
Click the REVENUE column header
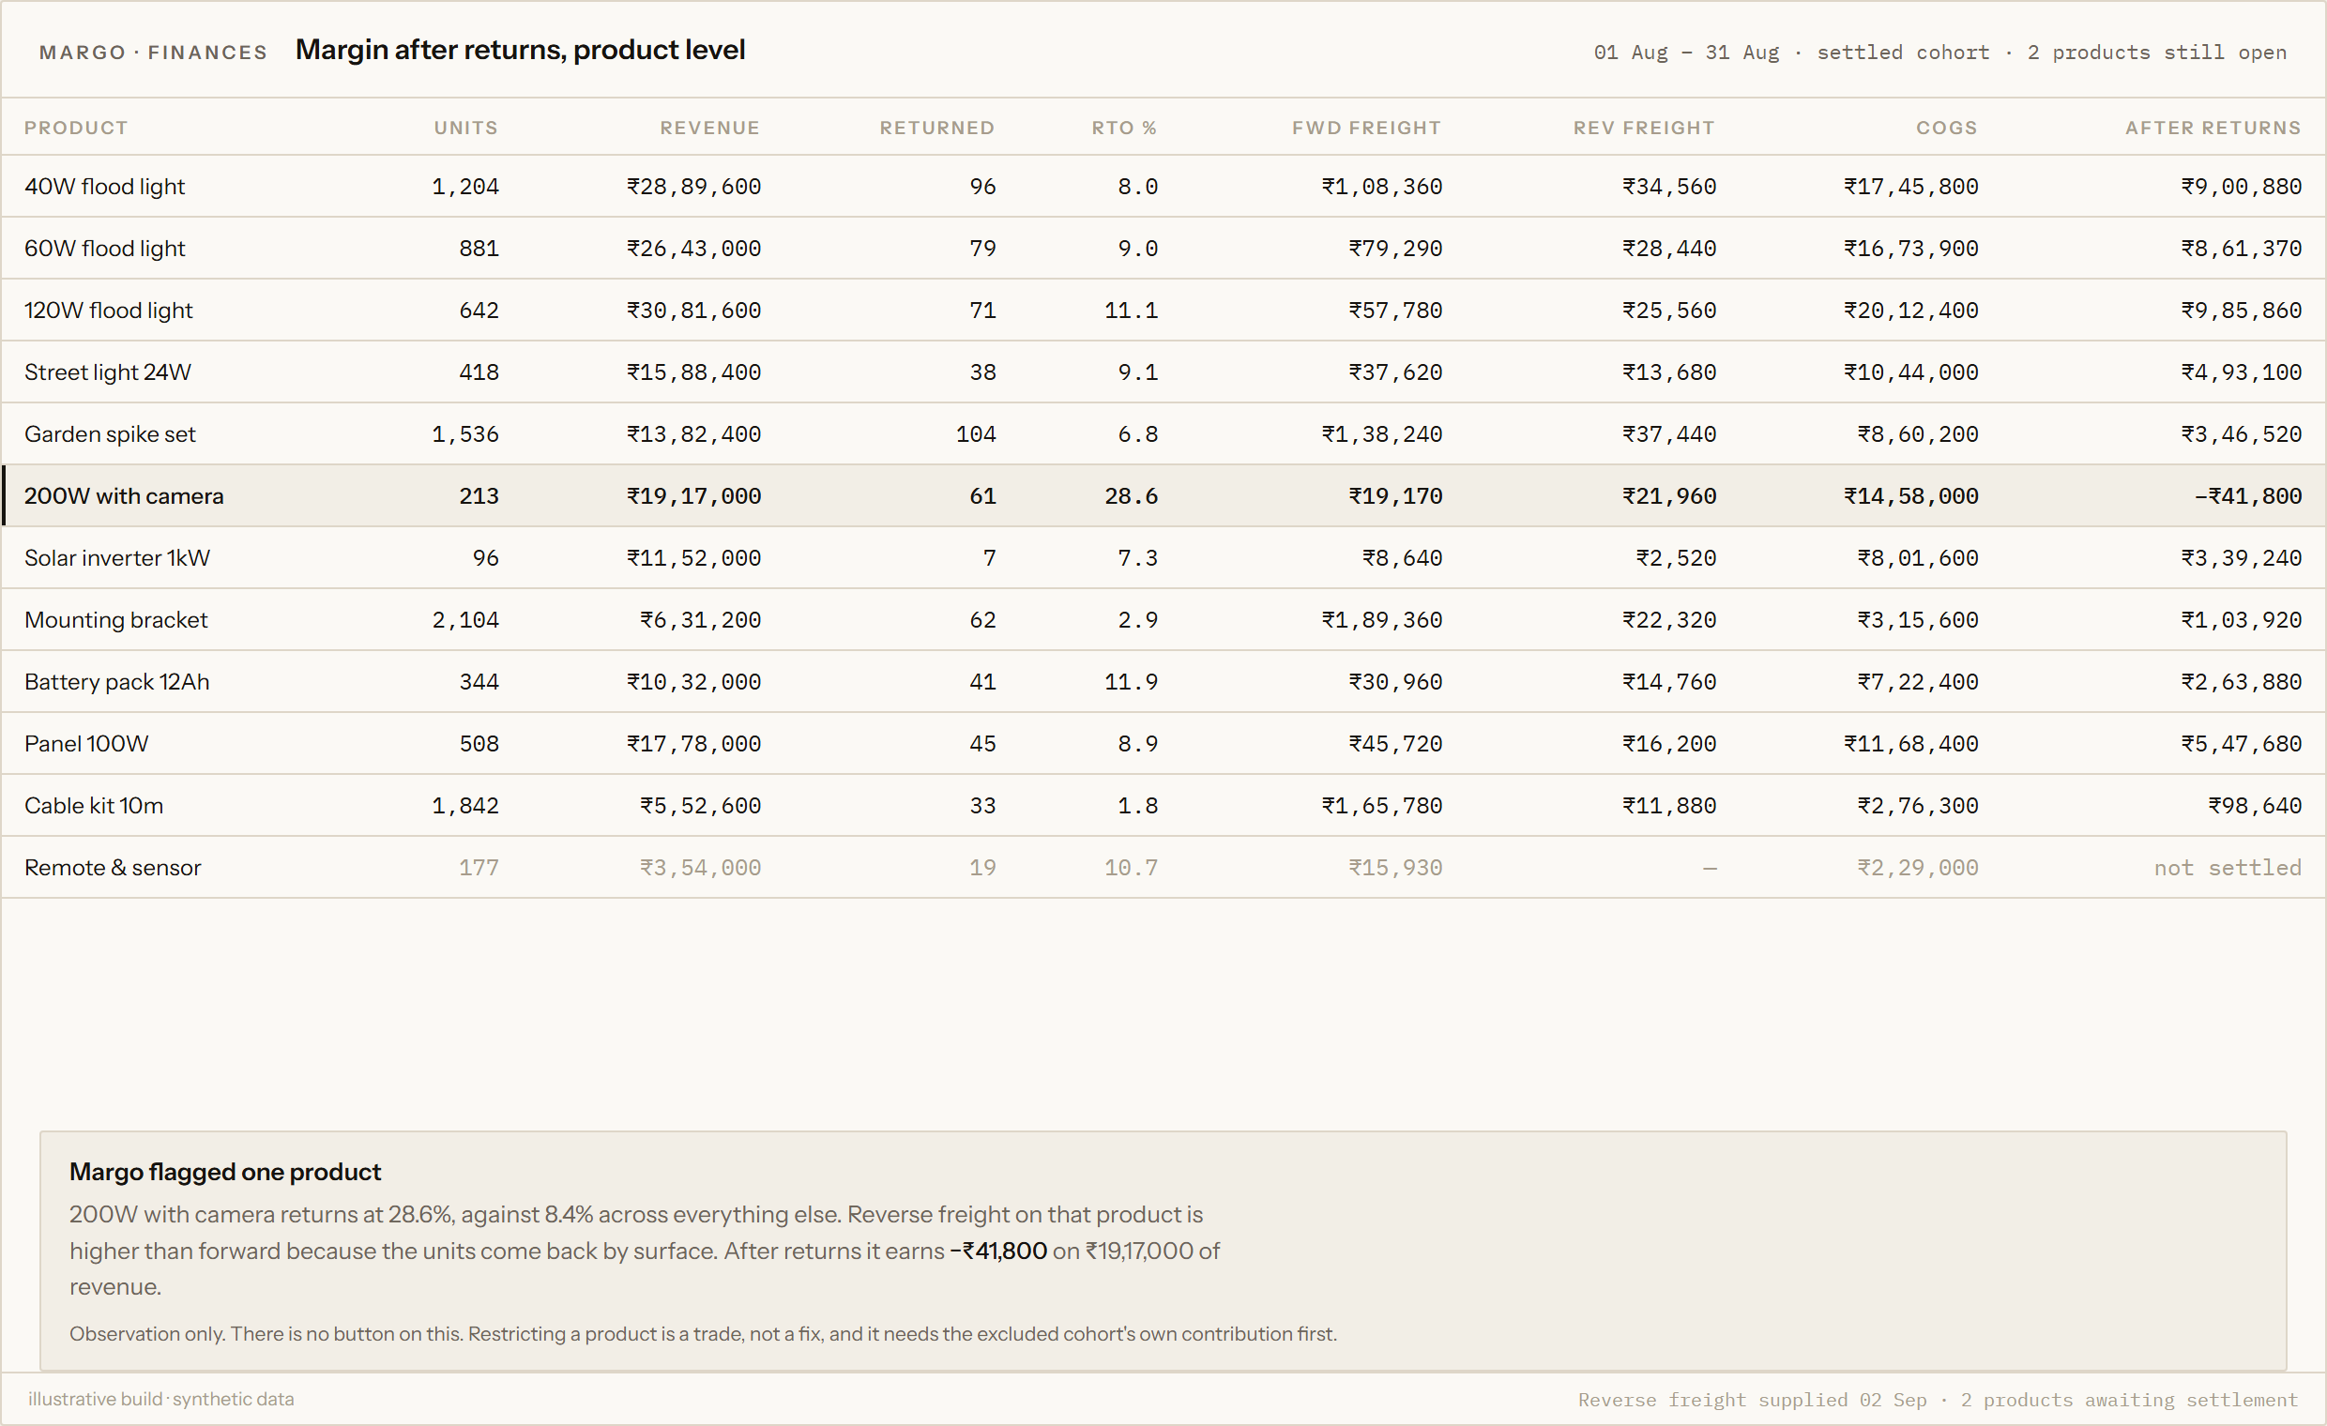pos(710,128)
